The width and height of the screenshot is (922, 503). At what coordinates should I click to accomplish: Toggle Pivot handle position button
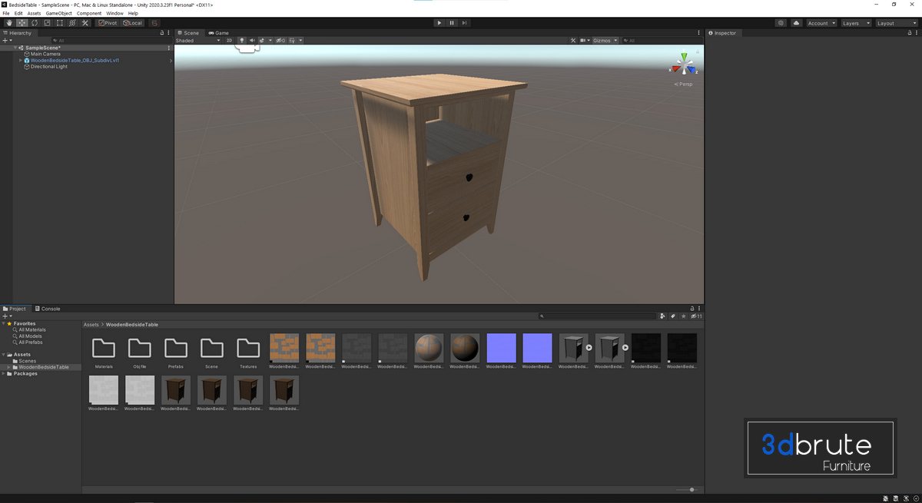tap(107, 23)
